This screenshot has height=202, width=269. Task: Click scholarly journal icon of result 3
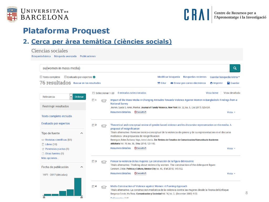pyautogui.click(x=104, y=162)
